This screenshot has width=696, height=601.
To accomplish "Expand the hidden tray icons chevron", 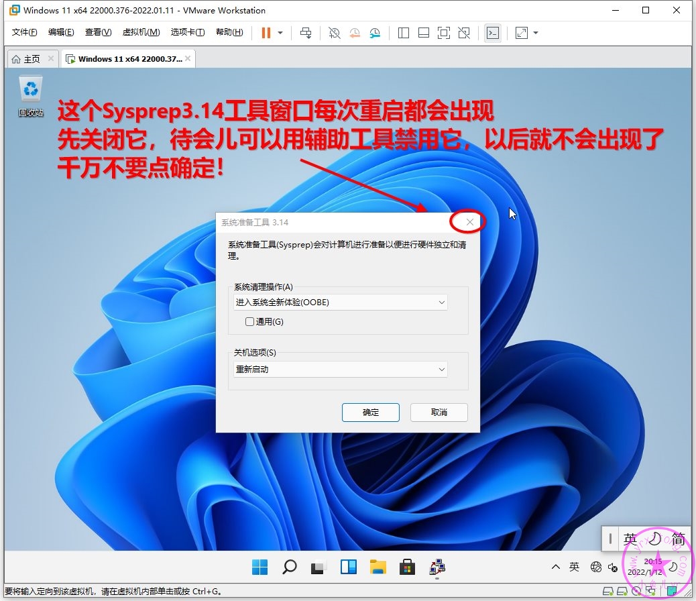I will pos(556,567).
